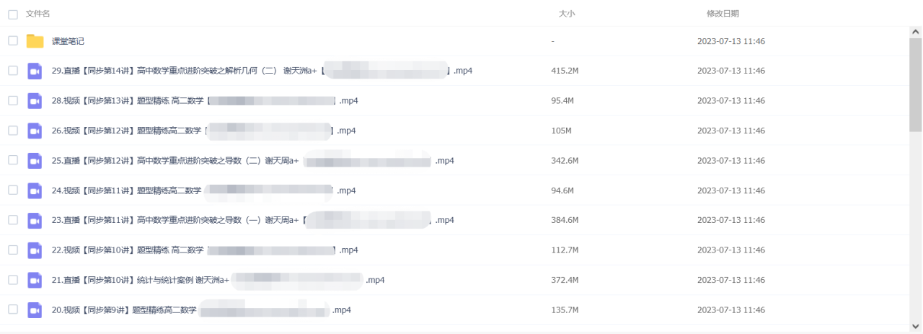Click the video icon for 23.直播 导数（一）
This screenshot has width=923, height=334.
click(35, 220)
